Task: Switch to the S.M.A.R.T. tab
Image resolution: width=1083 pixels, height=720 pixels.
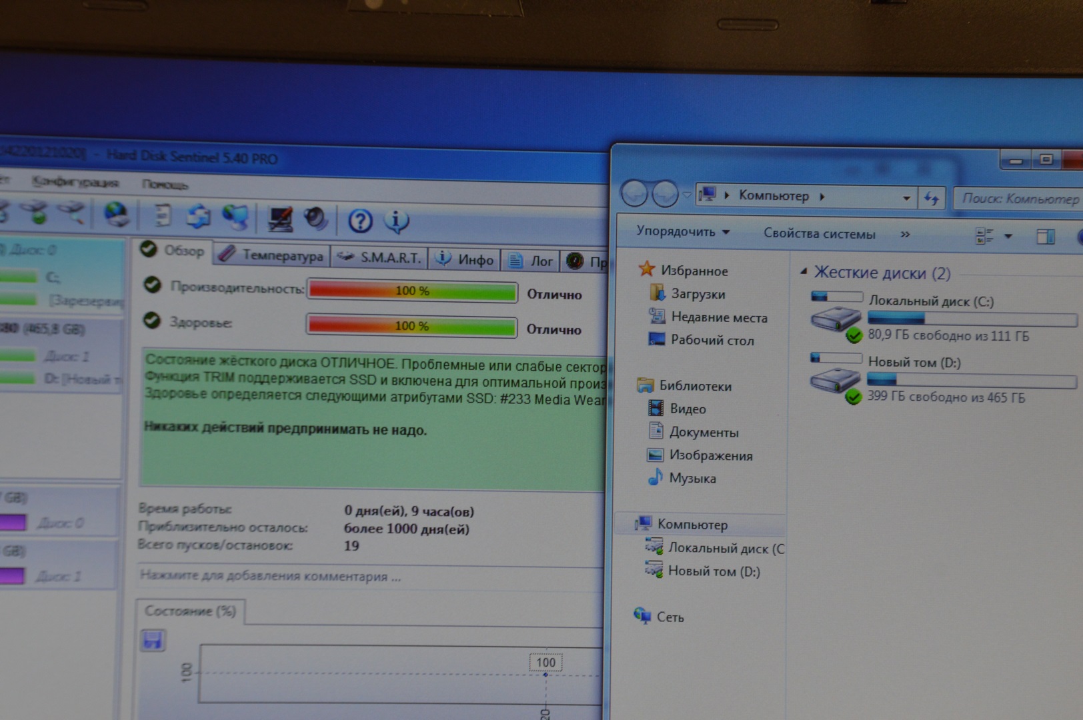Action: click(381, 258)
